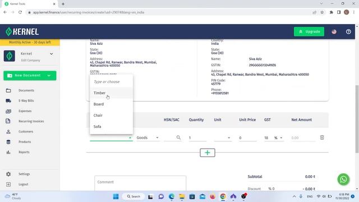Click the Edit Company link
This screenshot has width=359, height=202.
(x=31, y=61)
